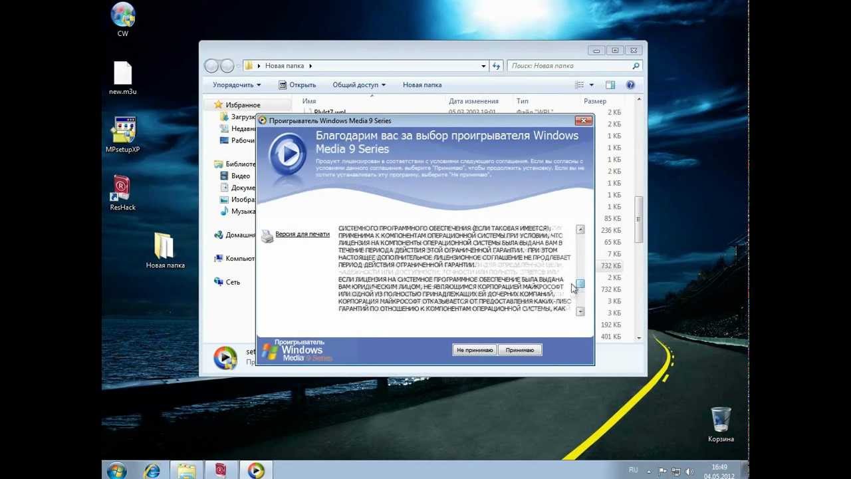
Task: Select Избранное in the navigation pane
Action: [x=243, y=105]
